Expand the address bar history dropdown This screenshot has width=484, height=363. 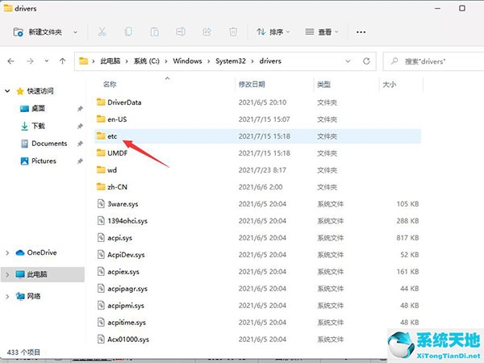tap(348, 61)
